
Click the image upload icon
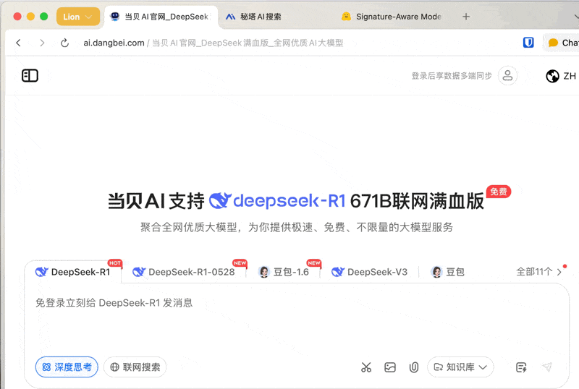coord(390,367)
